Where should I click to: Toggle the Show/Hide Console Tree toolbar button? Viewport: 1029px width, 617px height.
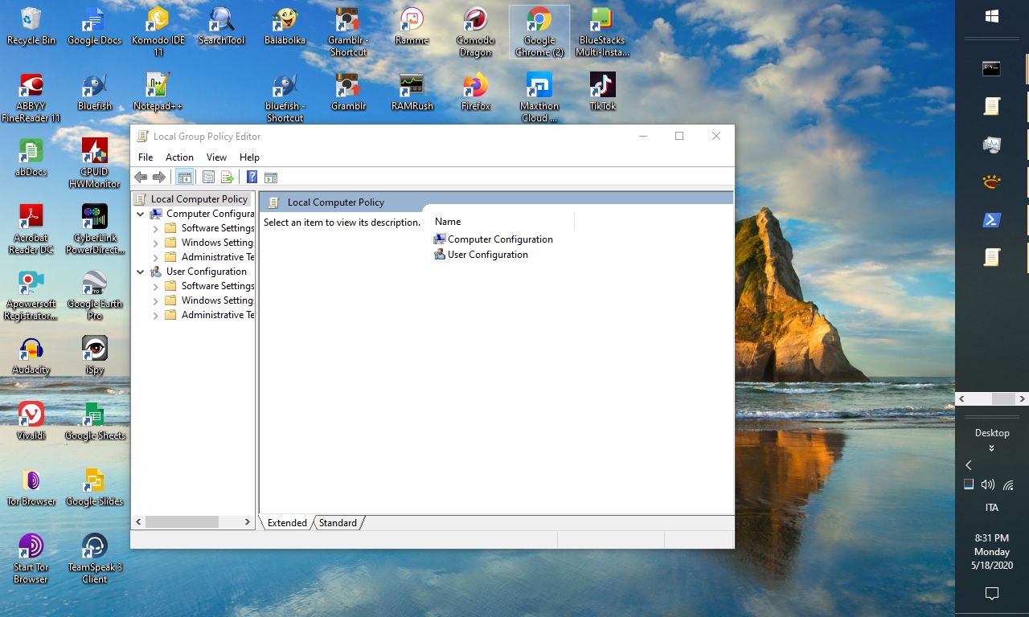(x=185, y=178)
